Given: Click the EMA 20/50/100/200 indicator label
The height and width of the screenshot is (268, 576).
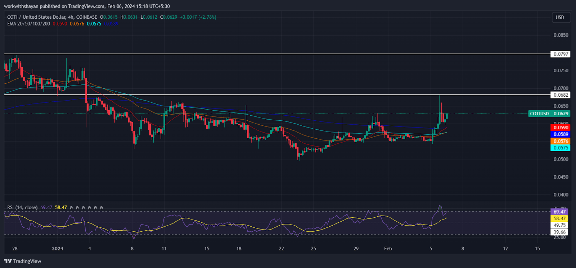Looking at the screenshot, I should coord(28,24).
